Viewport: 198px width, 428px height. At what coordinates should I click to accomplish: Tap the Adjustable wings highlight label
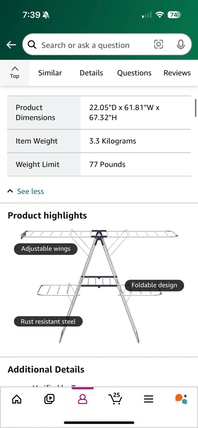[x=46, y=249]
